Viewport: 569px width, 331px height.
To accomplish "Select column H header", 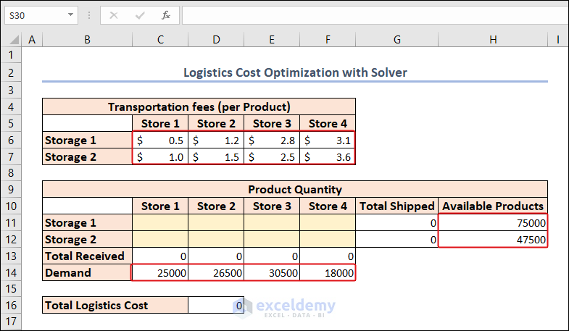I will click(x=493, y=41).
